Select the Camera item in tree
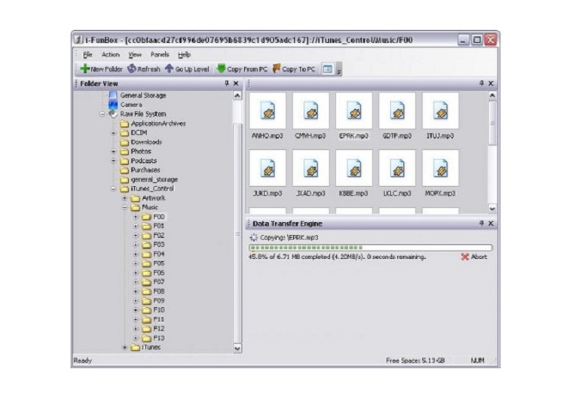569x405 pixels. (130, 105)
